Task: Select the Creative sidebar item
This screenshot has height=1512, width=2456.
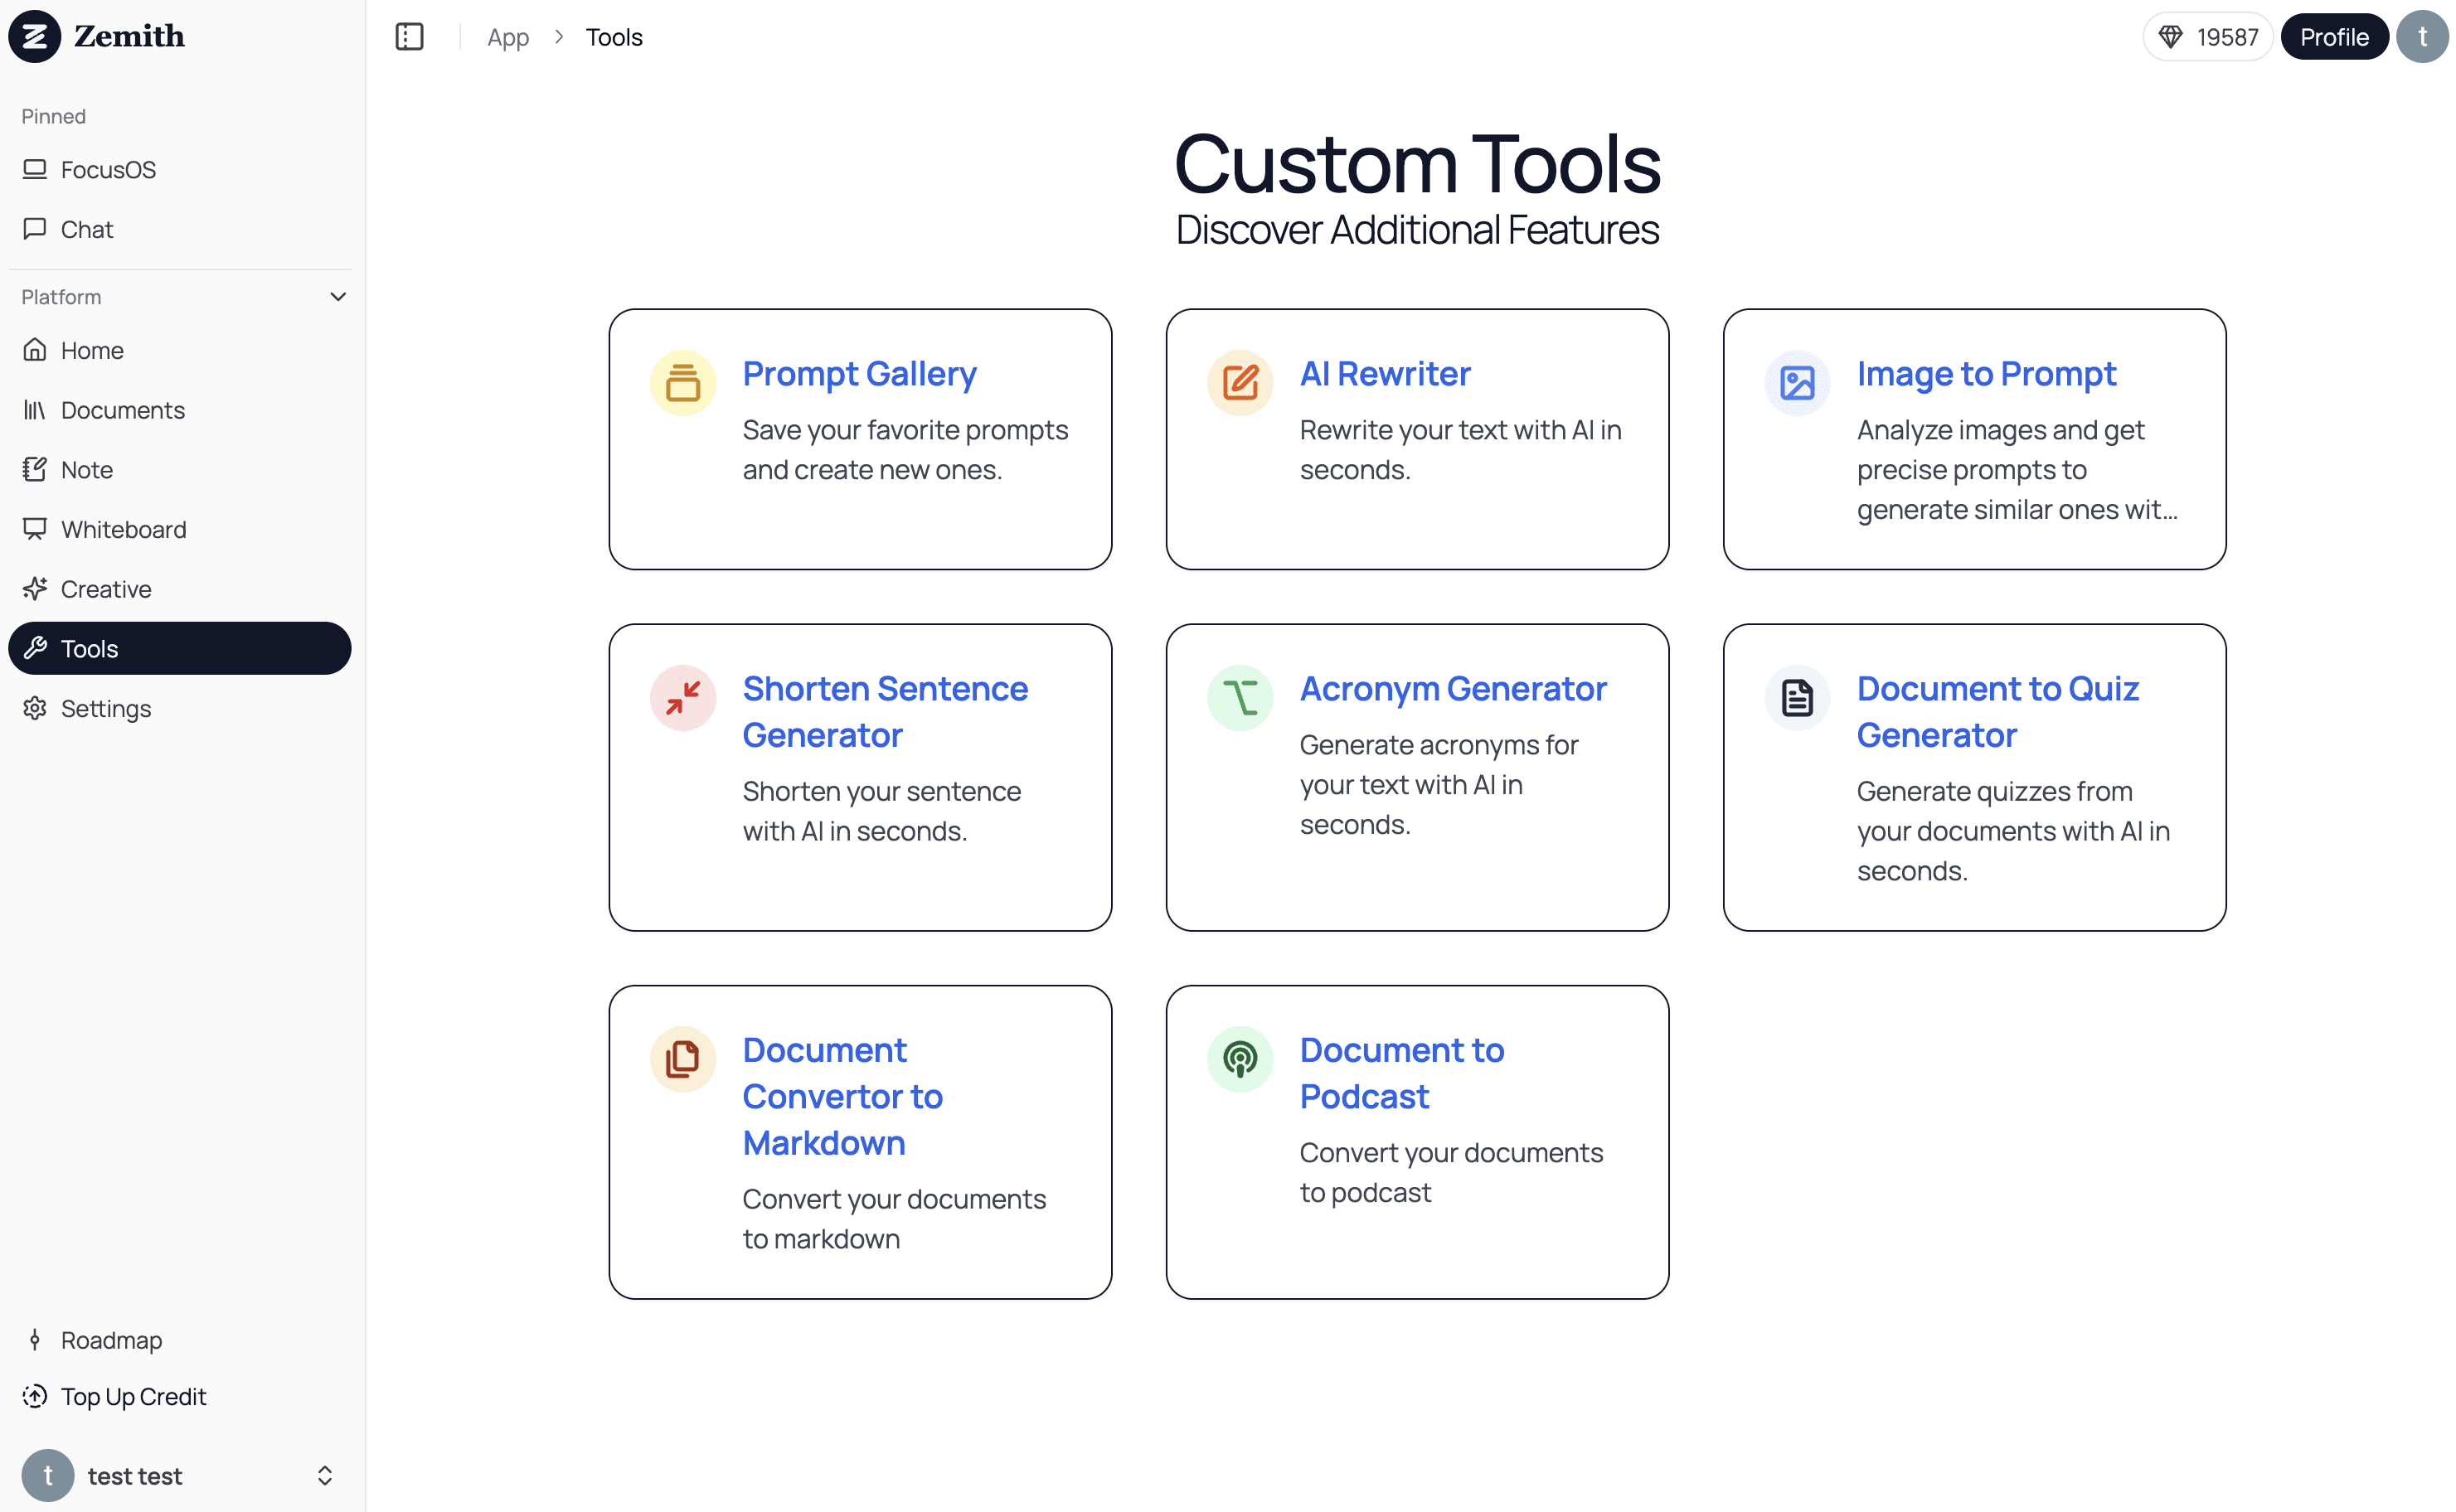Action: coord(105,589)
